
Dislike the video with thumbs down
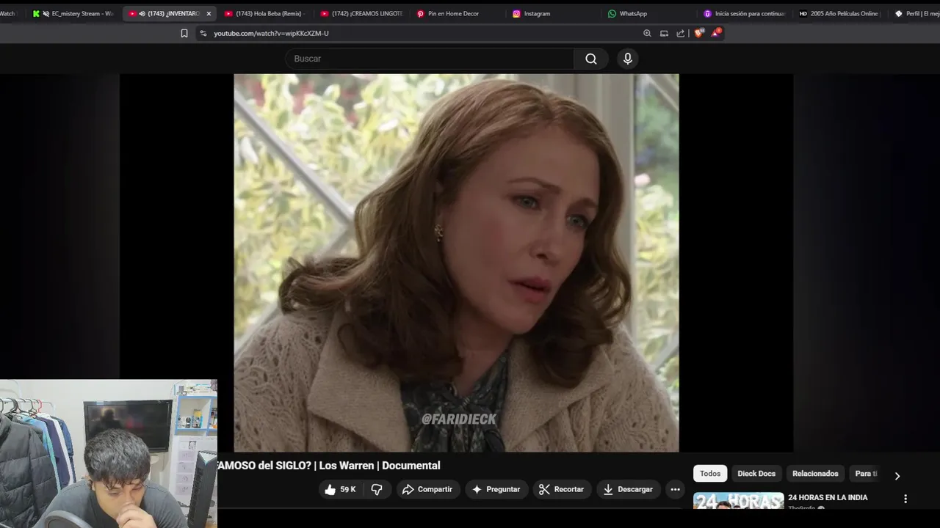[x=377, y=489]
